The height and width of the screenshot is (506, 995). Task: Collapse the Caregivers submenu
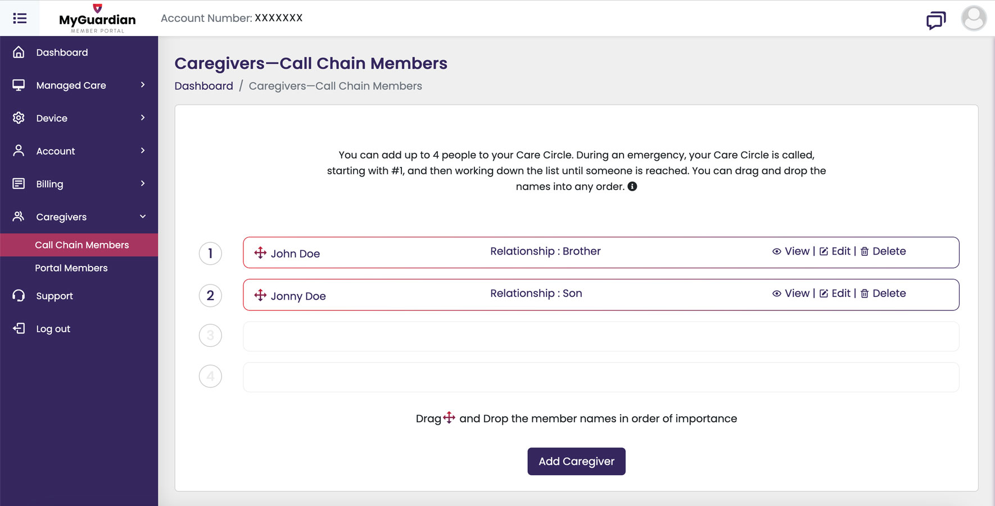[x=79, y=217]
